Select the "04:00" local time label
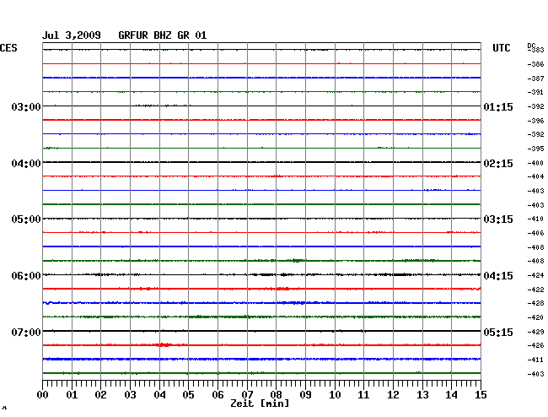 (x=26, y=164)
